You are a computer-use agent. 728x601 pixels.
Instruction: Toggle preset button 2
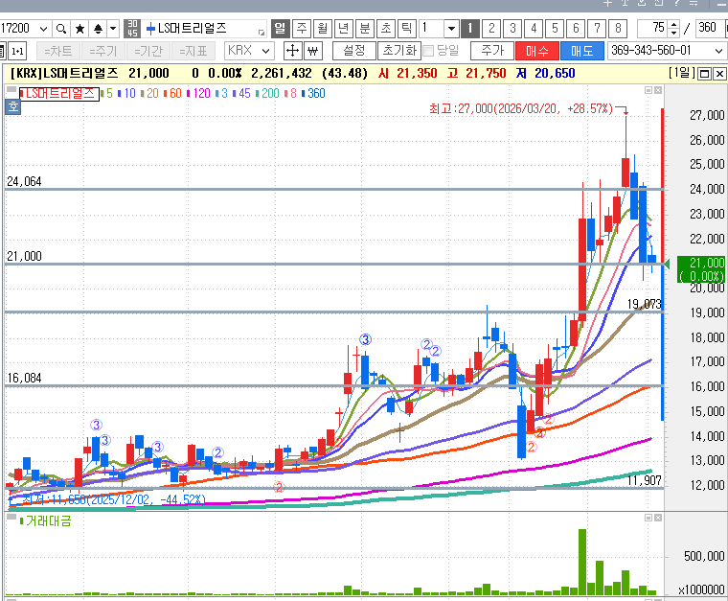point(491,29)
